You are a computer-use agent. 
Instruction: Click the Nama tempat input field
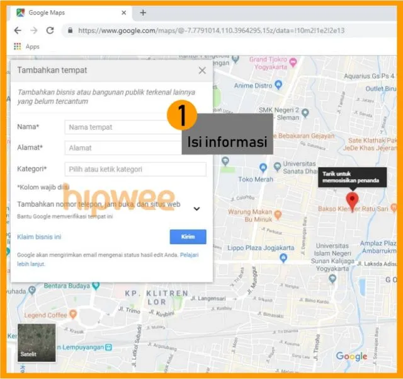tap(123, 127)
